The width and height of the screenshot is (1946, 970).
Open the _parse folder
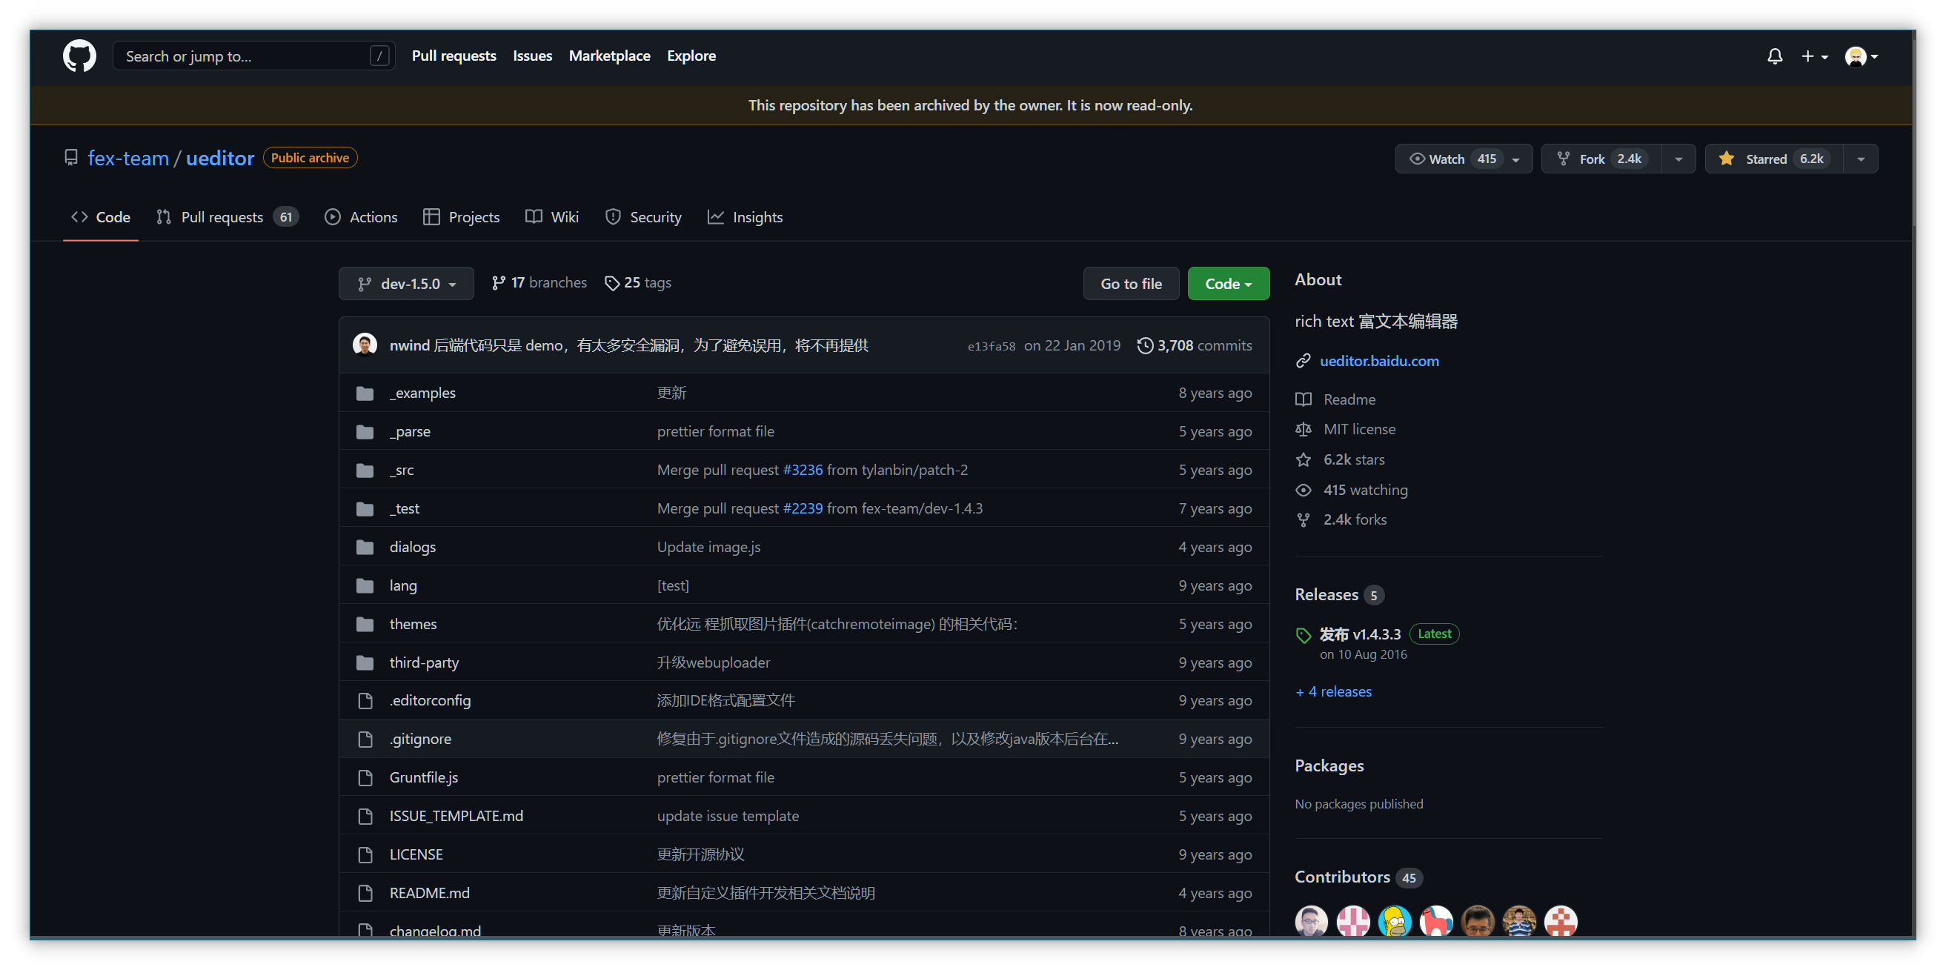pyautogui.click(x=410, y=431)
